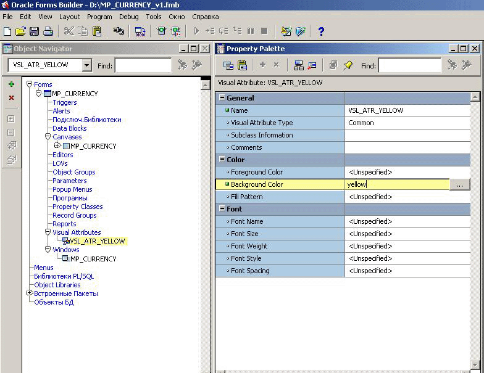
Task: Click the Pause debug icon
Action: [251, 31]
